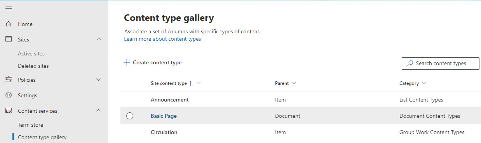Collapse the Content services chevron
481x143 pixels.
click(x=99, y=111)
